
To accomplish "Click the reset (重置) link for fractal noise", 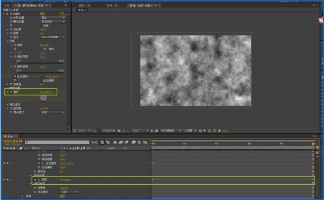I will (42, 14).
